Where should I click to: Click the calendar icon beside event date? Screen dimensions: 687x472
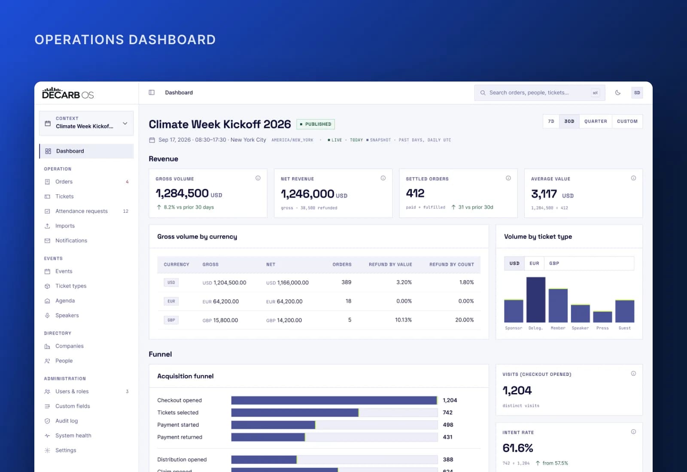tap(152, 140)
